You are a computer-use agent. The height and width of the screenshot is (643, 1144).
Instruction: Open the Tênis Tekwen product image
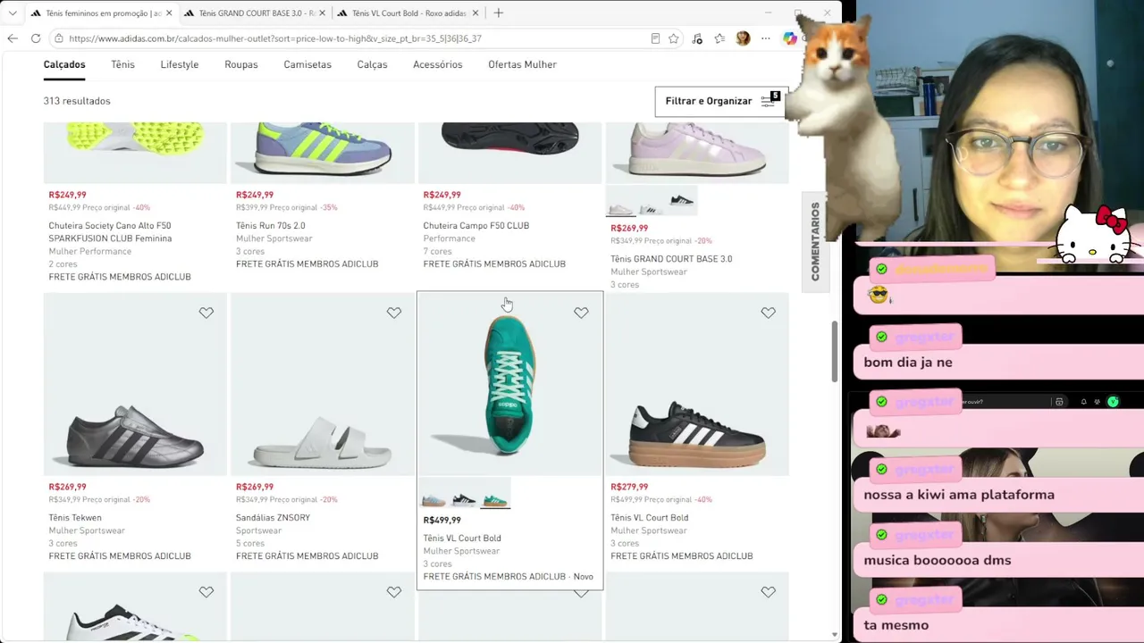135,385
